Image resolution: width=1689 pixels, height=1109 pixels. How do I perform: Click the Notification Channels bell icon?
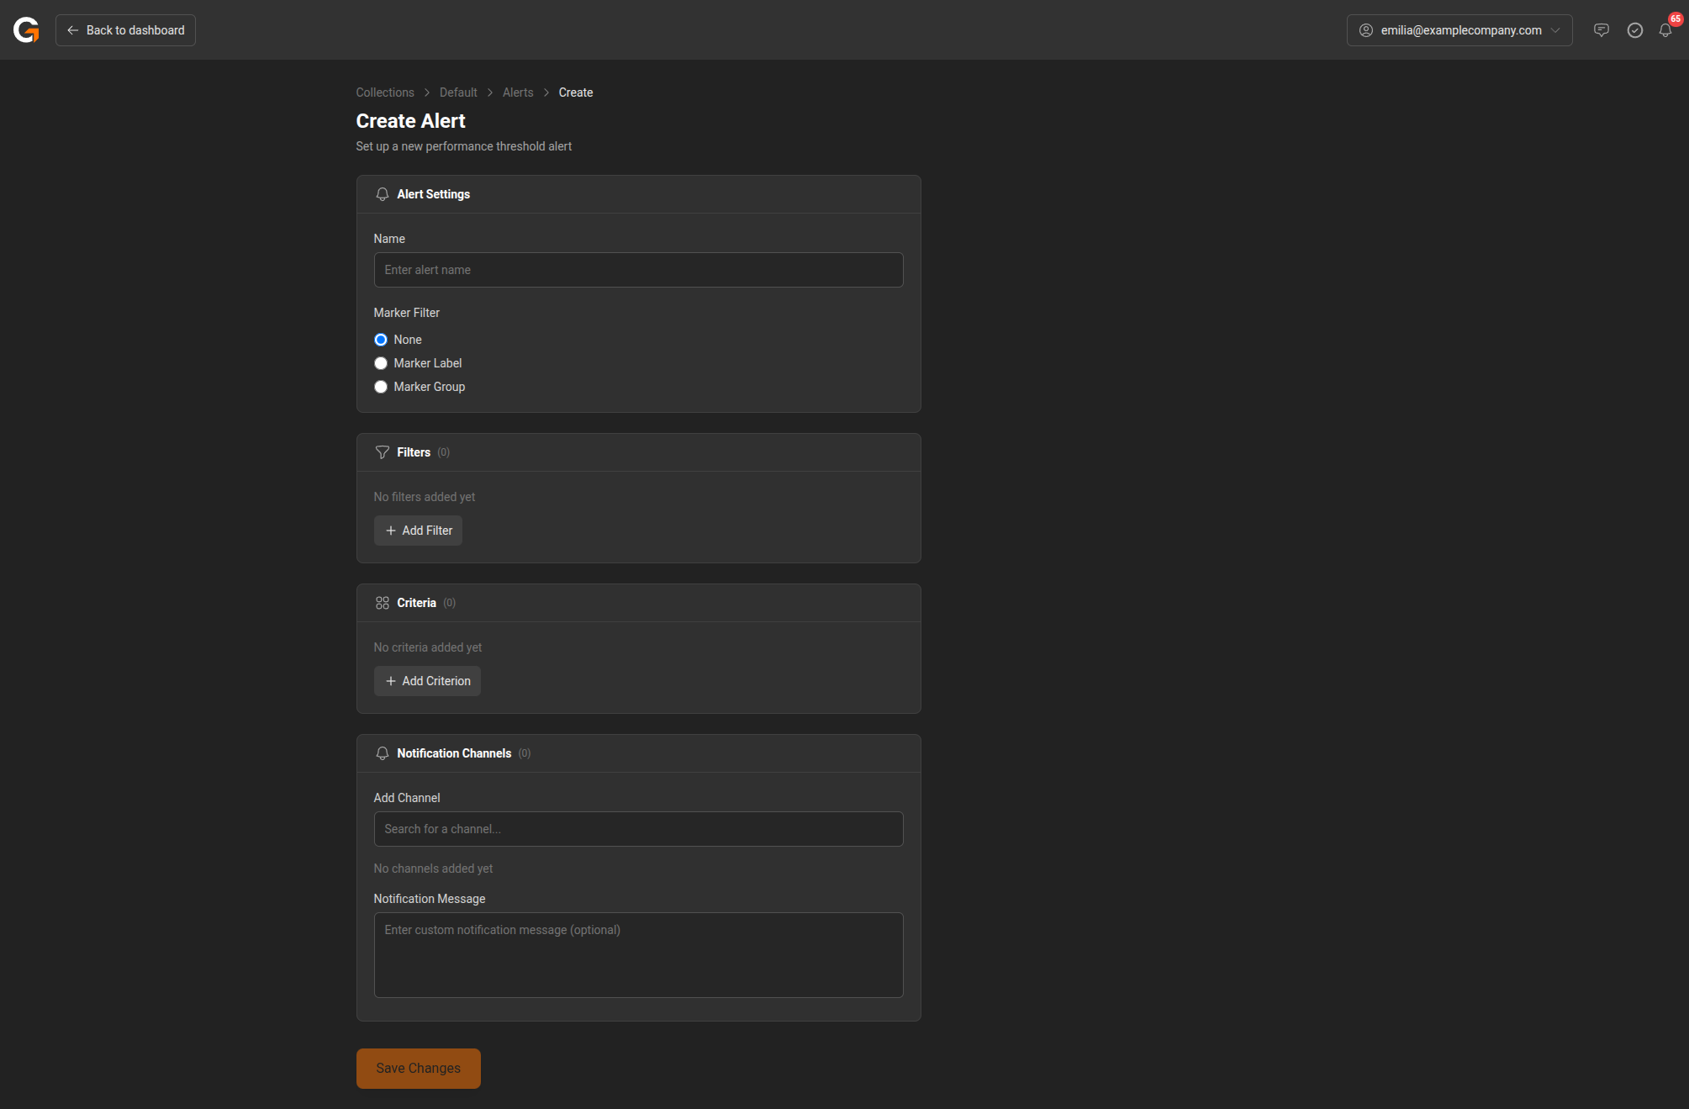pyautogui.click(x=382, y=753)
